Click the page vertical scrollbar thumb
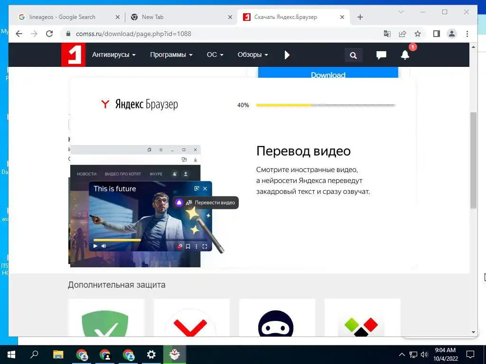This screenshot has height=364, width=486. pos(473,160)
